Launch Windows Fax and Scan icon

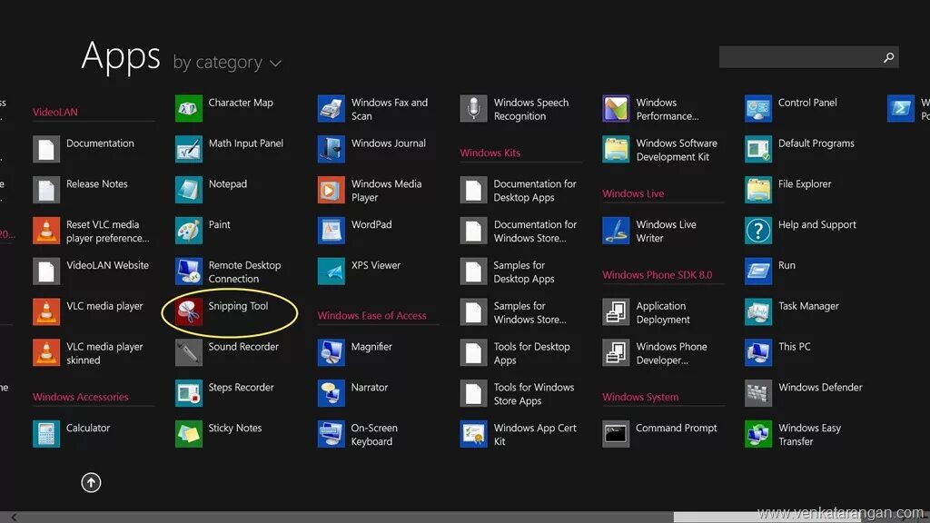tap(331, 109)
